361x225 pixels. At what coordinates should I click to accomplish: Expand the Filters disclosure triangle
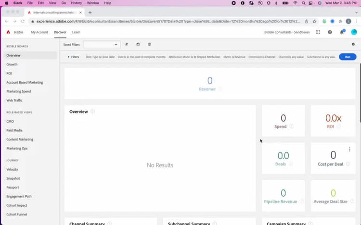click(x=68, y=57)
